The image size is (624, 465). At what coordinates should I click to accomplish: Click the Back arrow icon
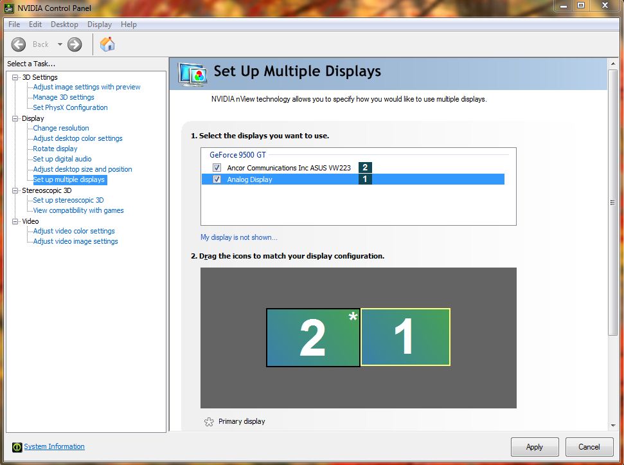point(18,44)
